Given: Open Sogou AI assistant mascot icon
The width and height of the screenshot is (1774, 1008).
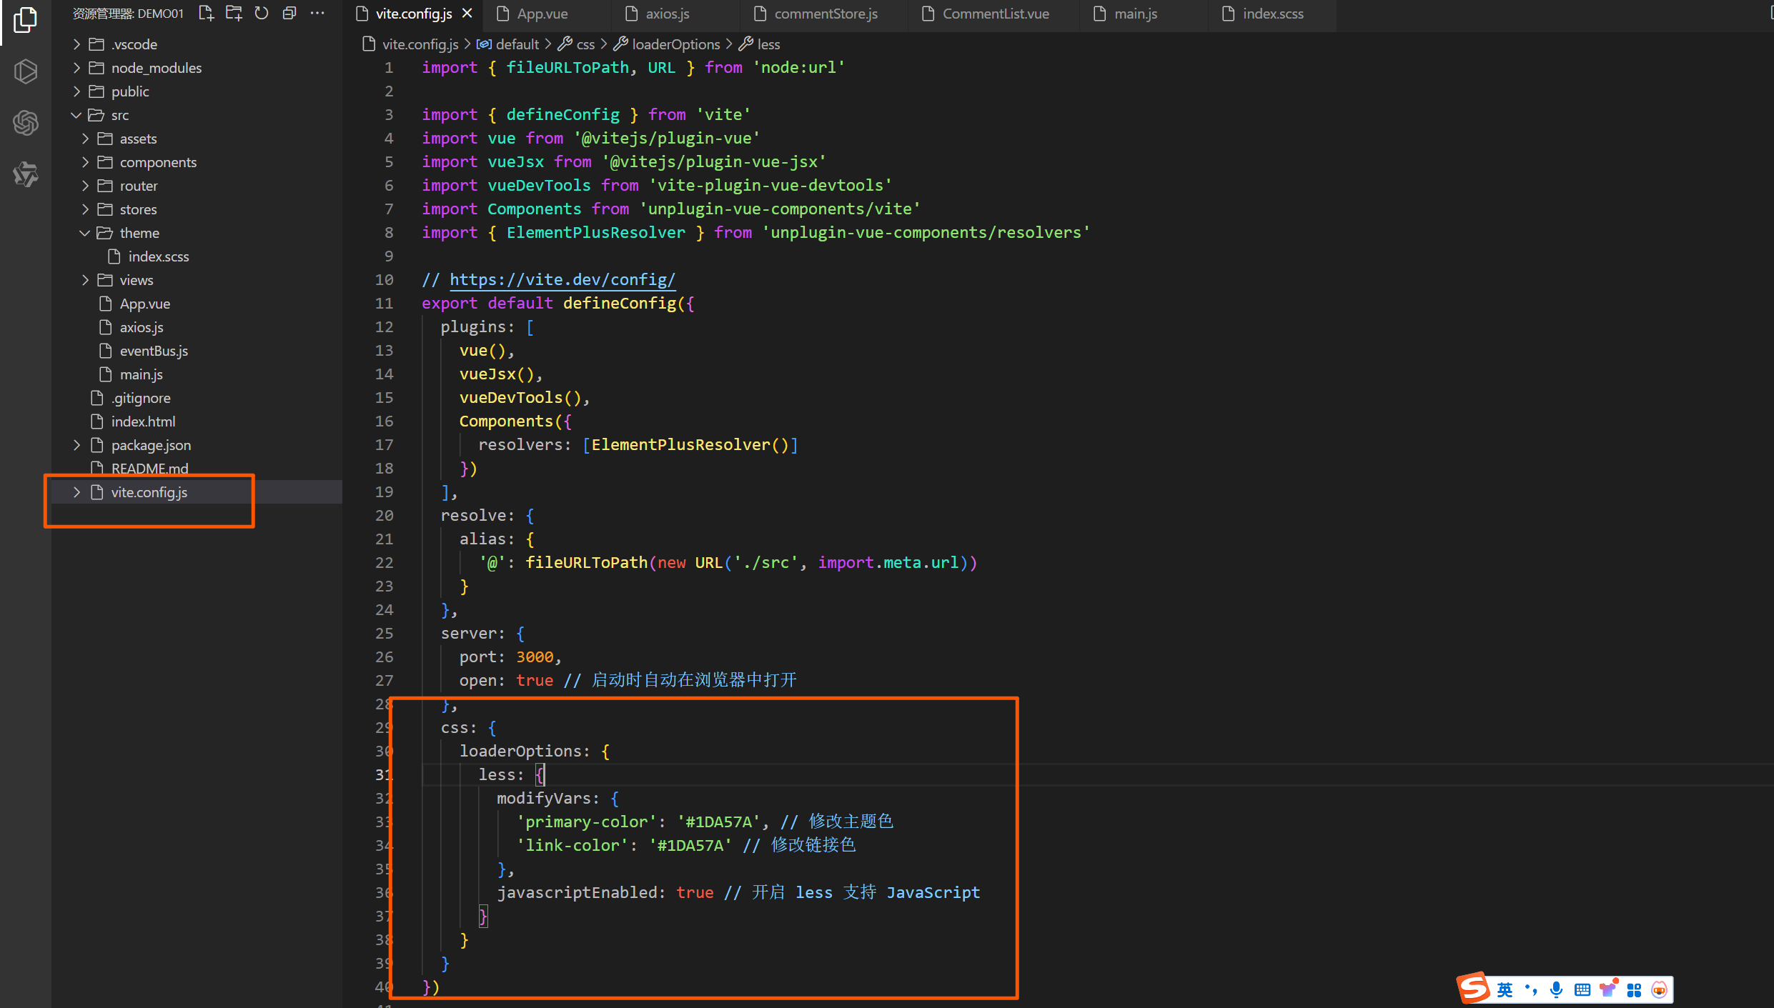Looking at the screenshot, I should (x=1659, y=989).
